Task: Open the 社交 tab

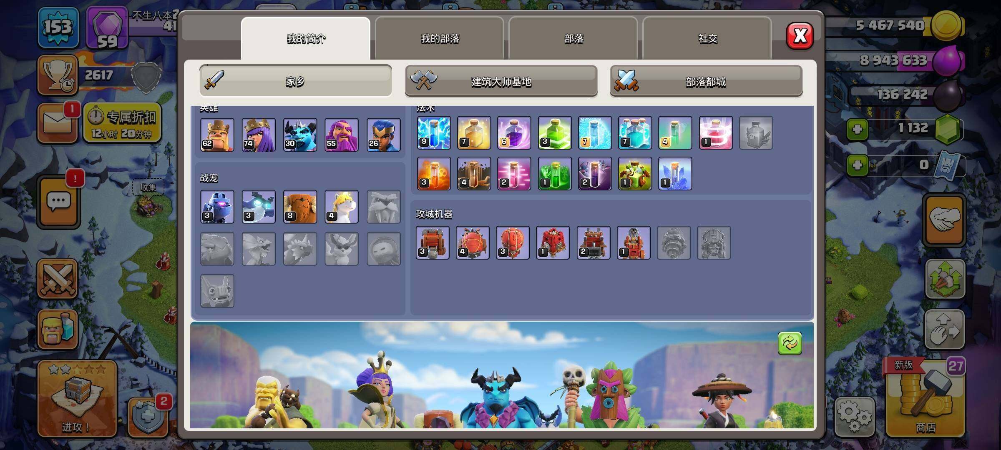Action: coord(707,39)
